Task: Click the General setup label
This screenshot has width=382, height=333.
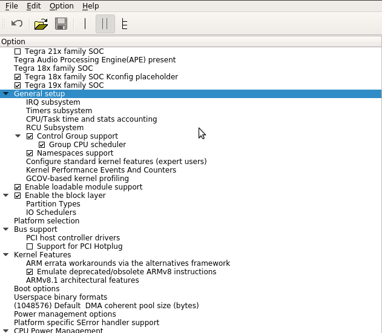Action: pos(39,94)
